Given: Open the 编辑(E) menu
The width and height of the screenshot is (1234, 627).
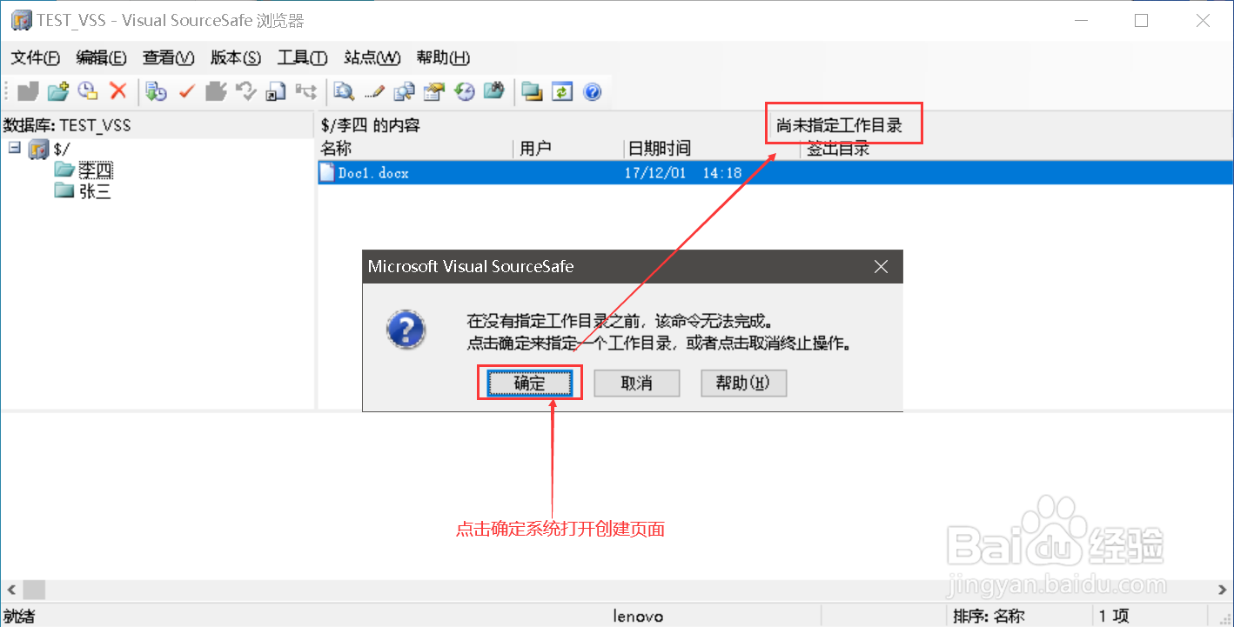Looking at the screenshot, I should point(102,57).
